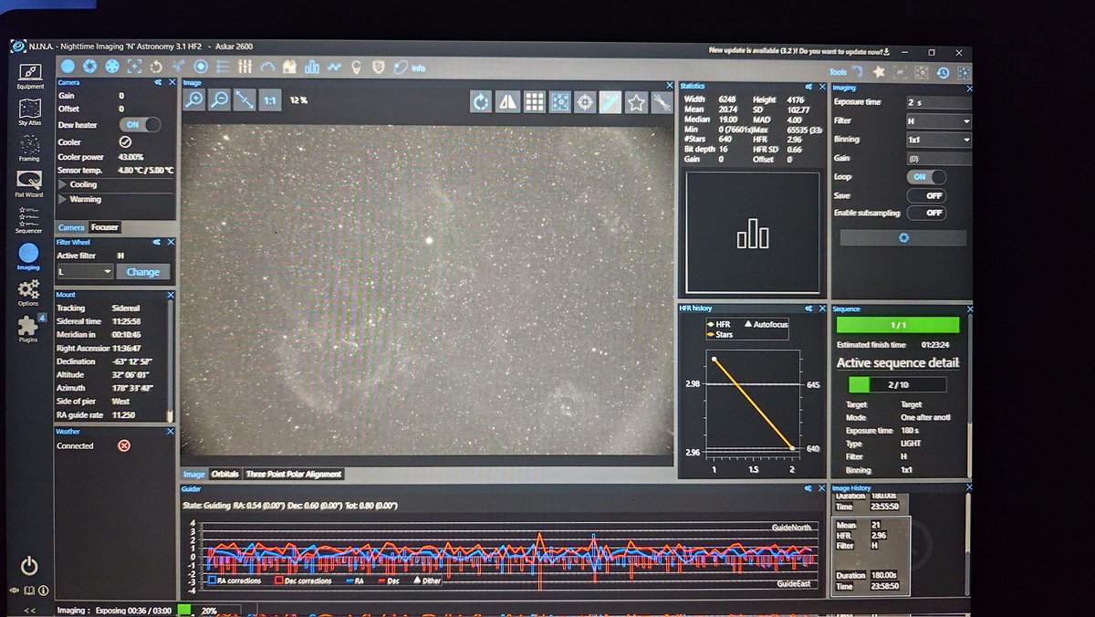Open Camera panel settings icon
The height and width of the screenshot is (617, 1095).
pyautogui.click(x=158, y=82)
